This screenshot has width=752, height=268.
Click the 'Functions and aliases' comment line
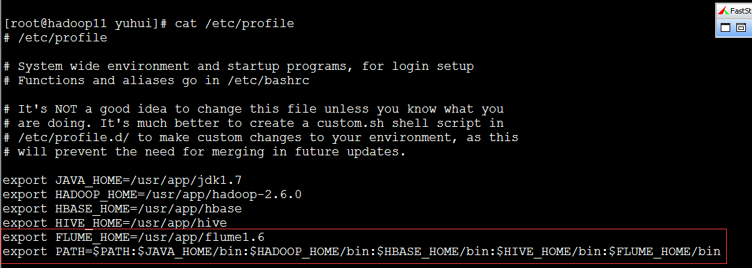pos(156,80)
